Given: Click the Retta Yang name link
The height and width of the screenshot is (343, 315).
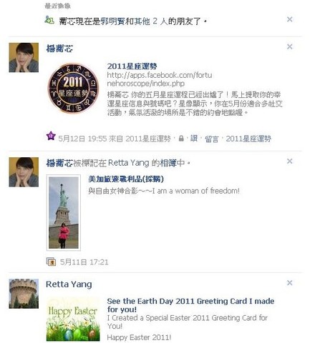Looking at the screenshot, I should point(69,284).
